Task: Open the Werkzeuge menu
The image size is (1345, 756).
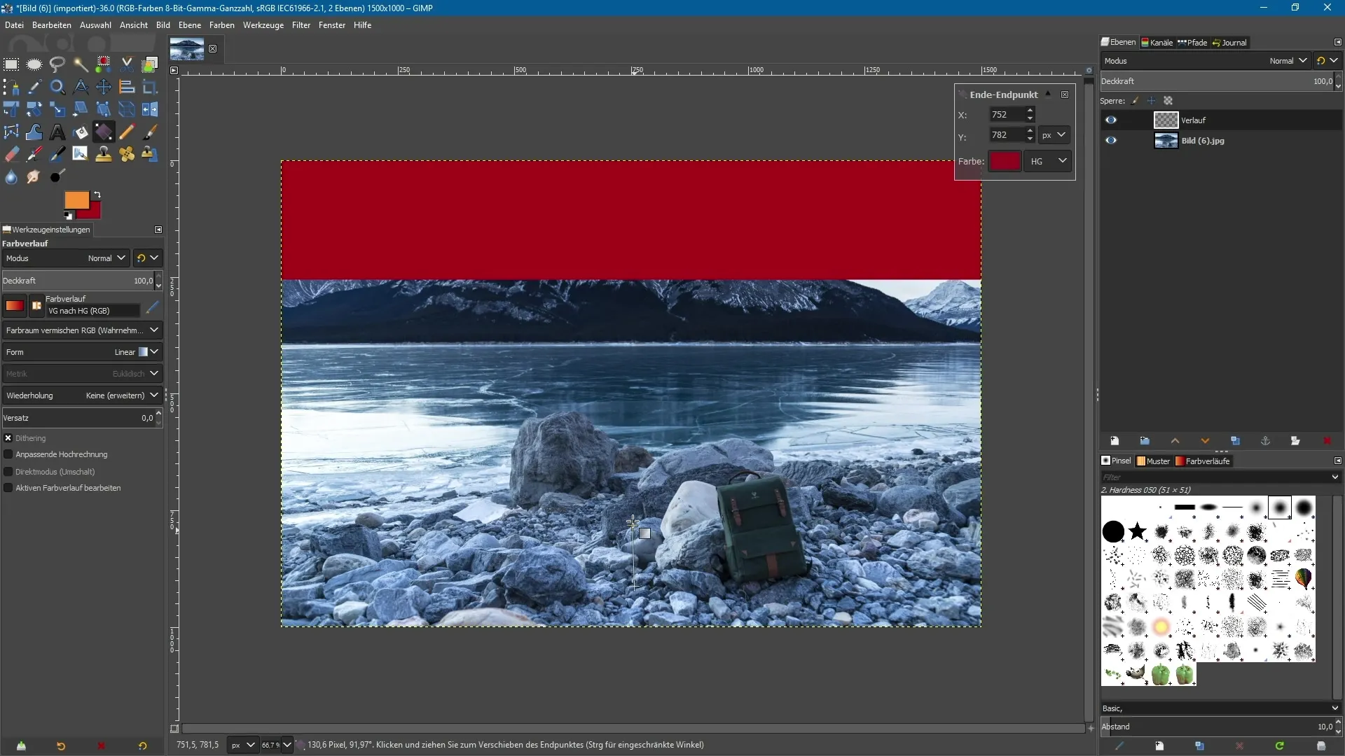Action: click(263, 25)
